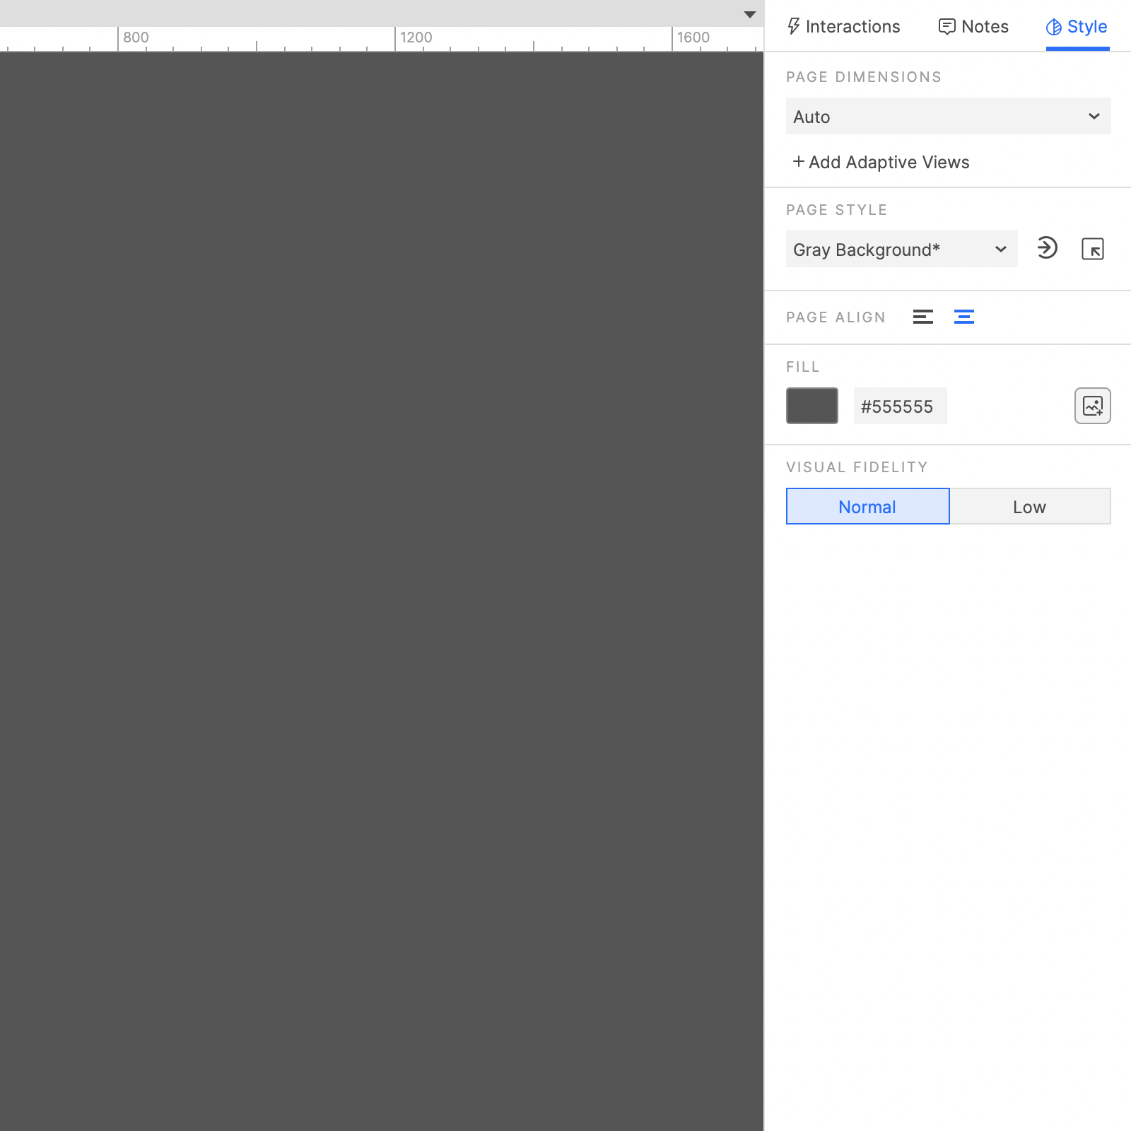Open the Gray Background page style dropdown

click(x=901, y=249)
